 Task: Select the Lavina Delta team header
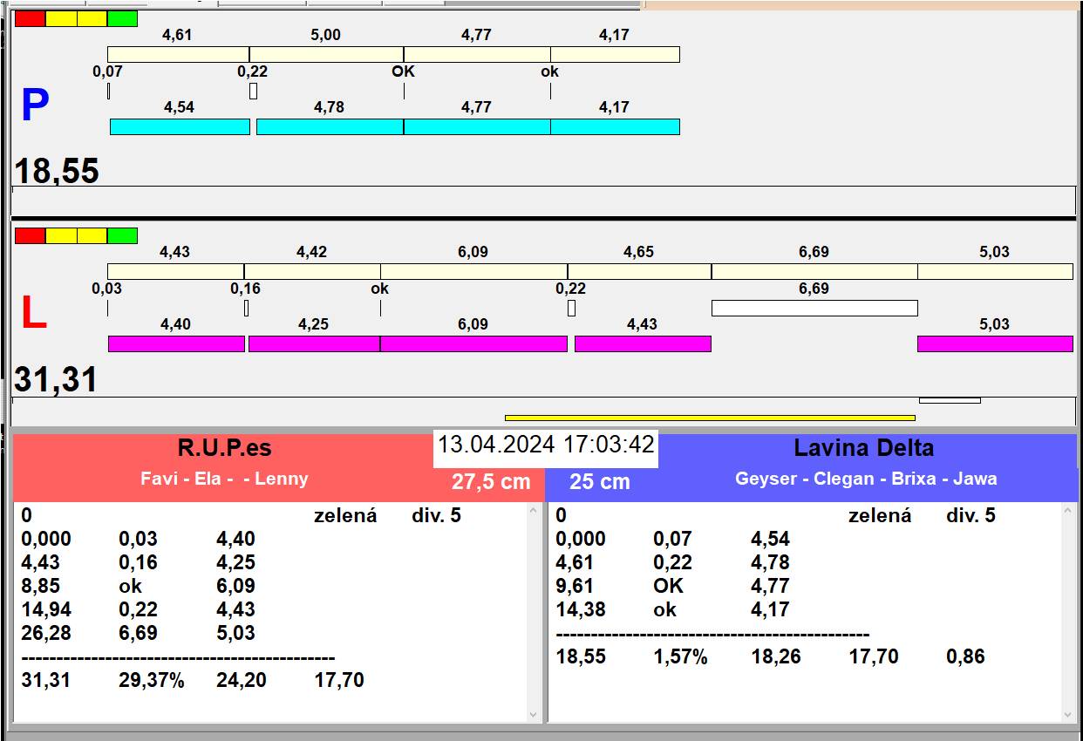(863, 449)
